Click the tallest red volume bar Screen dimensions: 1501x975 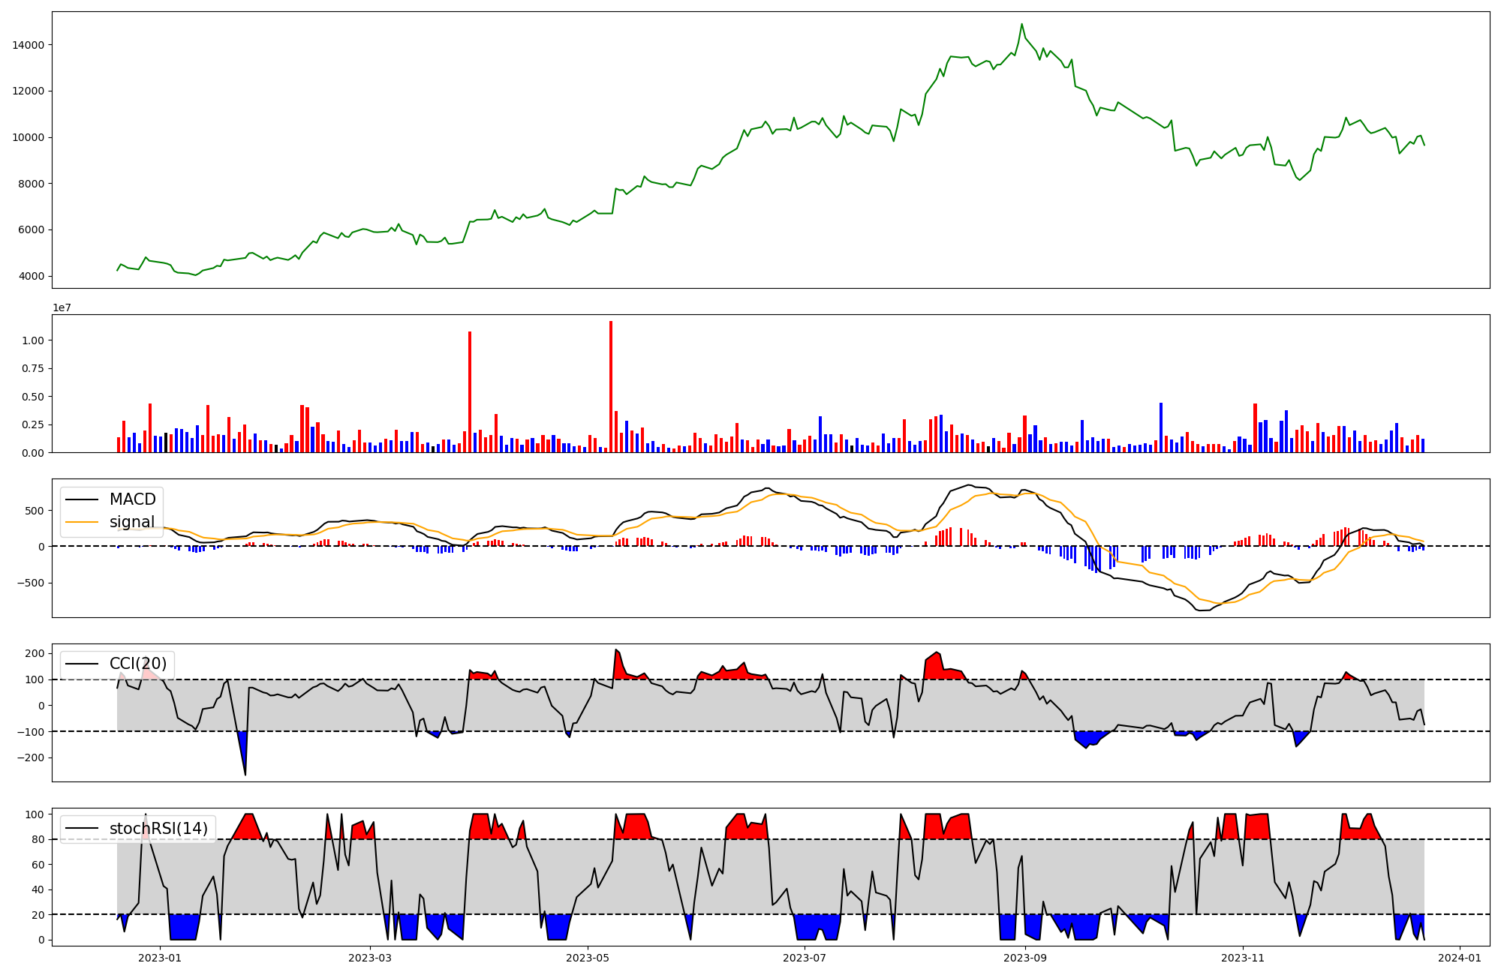click(x=611, y=386)
